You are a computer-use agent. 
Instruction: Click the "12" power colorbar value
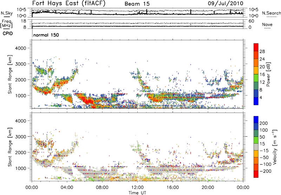pyautogui.click(x=262, y=82)
